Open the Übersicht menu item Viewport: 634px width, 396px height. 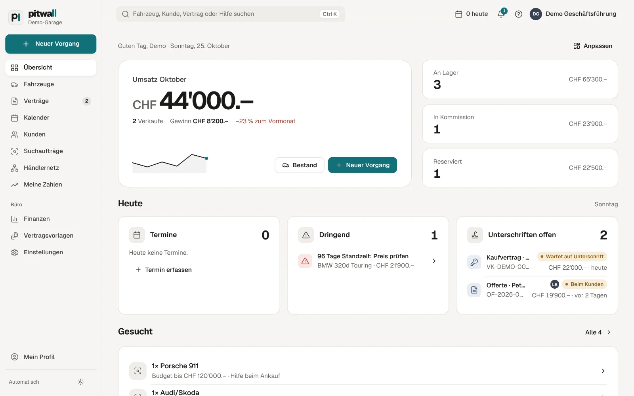(51, 68)
